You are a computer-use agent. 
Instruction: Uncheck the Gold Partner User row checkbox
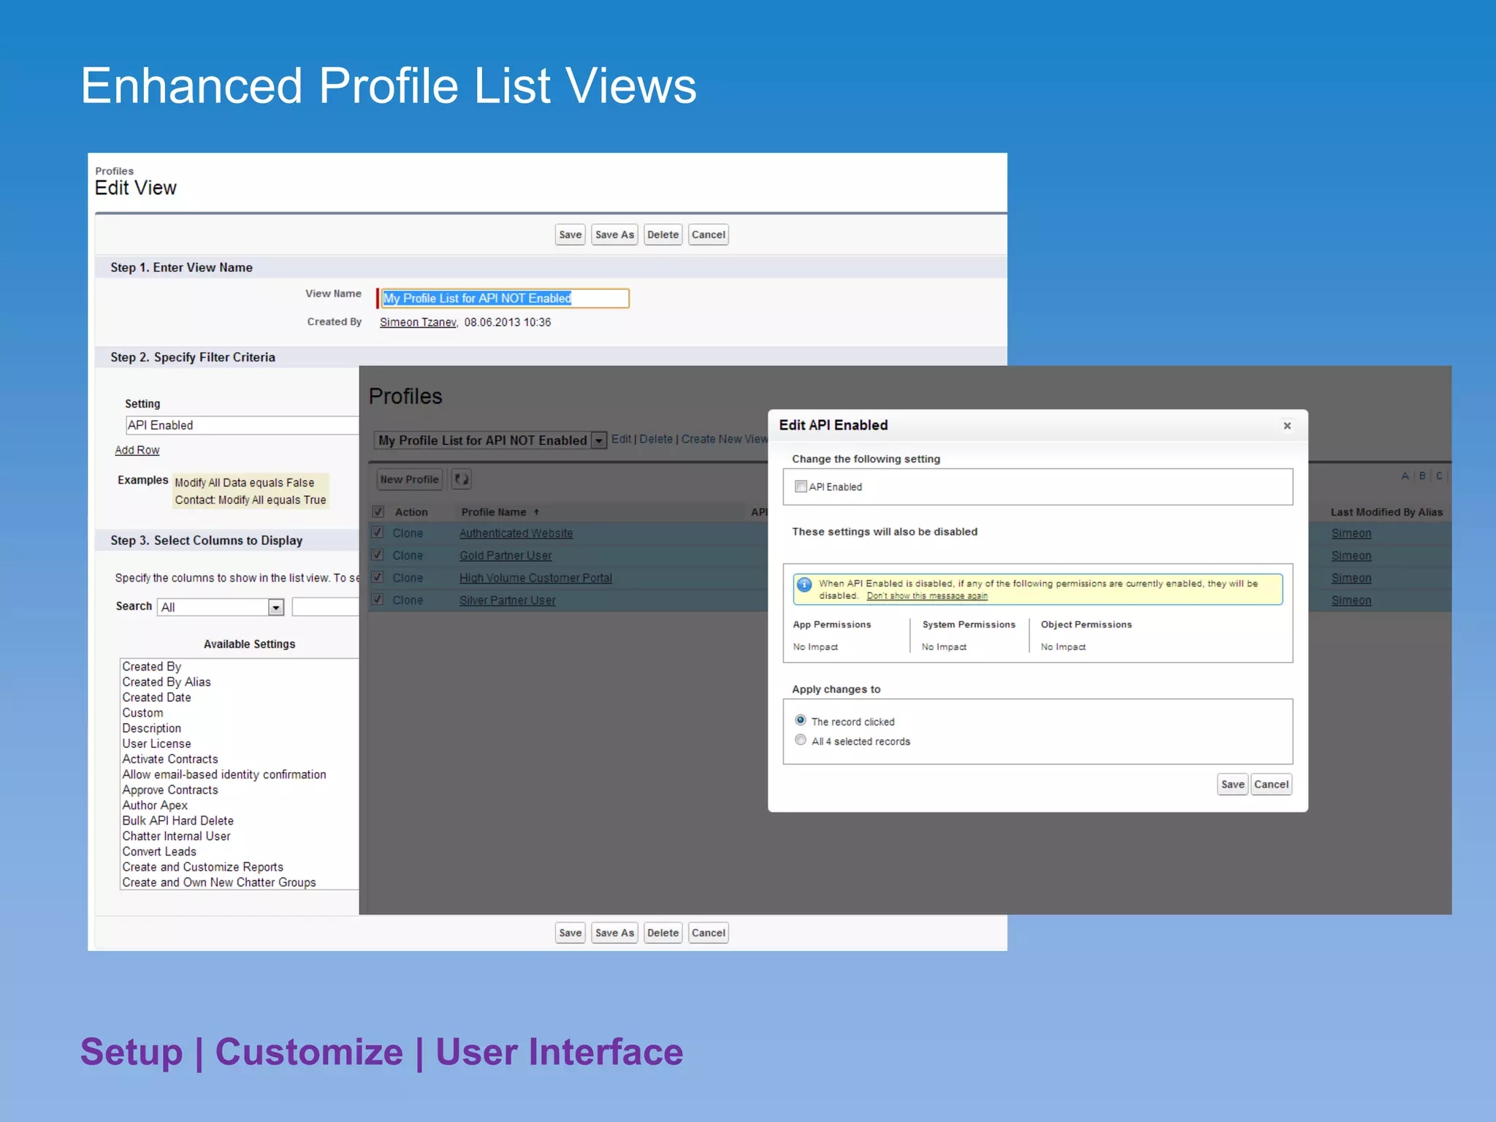point(378,555)
